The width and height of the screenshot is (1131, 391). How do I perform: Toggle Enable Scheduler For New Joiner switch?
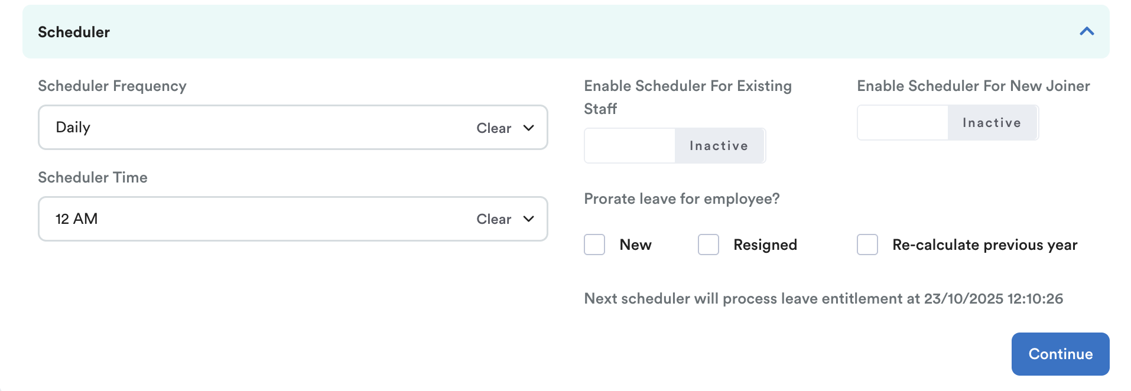947,123
